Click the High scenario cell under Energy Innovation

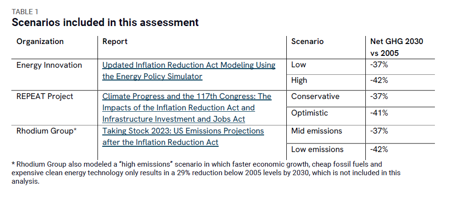coord(300,81)
